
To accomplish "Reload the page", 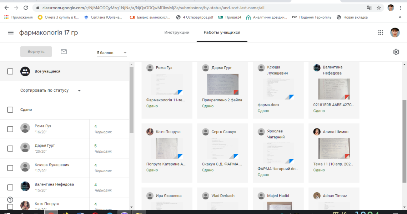I will coord(25,8).
